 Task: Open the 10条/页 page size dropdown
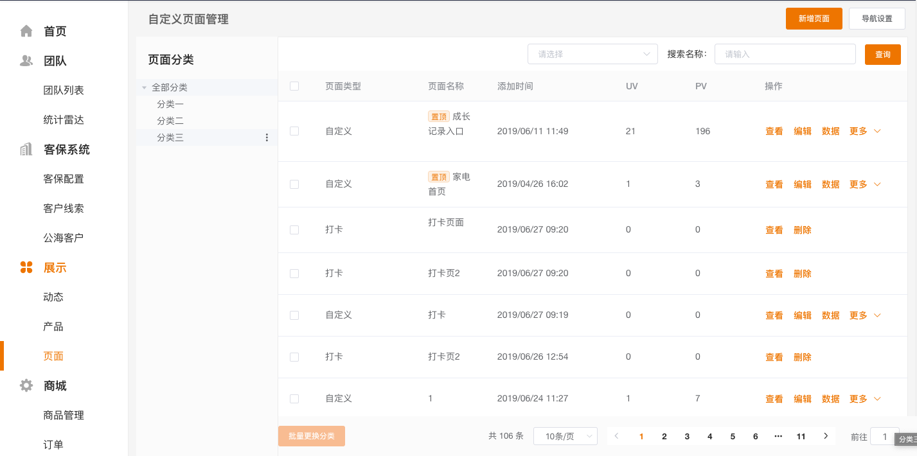565,436
